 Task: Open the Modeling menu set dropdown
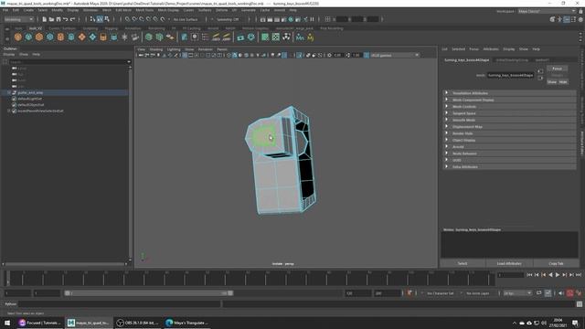click(x=18, y=19)
